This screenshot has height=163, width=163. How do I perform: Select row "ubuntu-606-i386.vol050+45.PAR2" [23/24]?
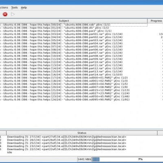tap(81, 97)
